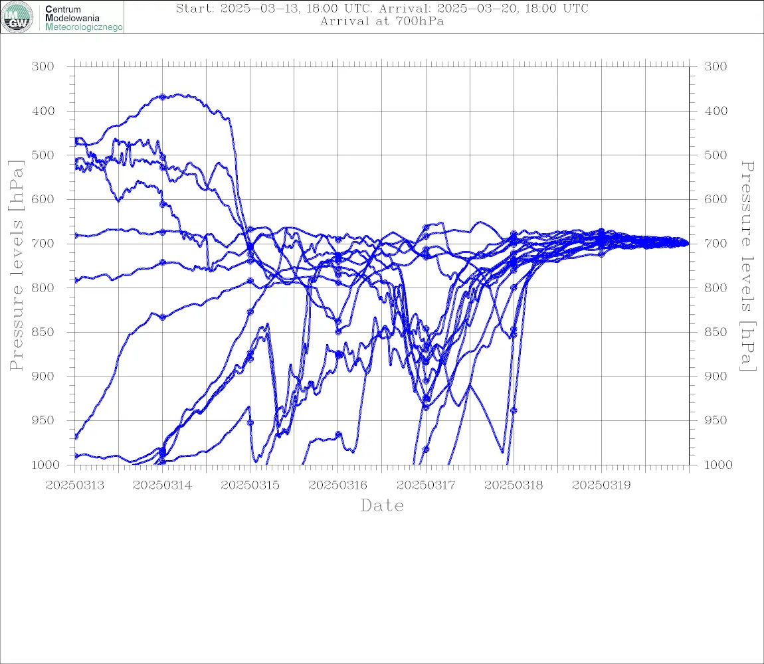
Task: Click the left axis label 950
Action: tap(43, 420)
